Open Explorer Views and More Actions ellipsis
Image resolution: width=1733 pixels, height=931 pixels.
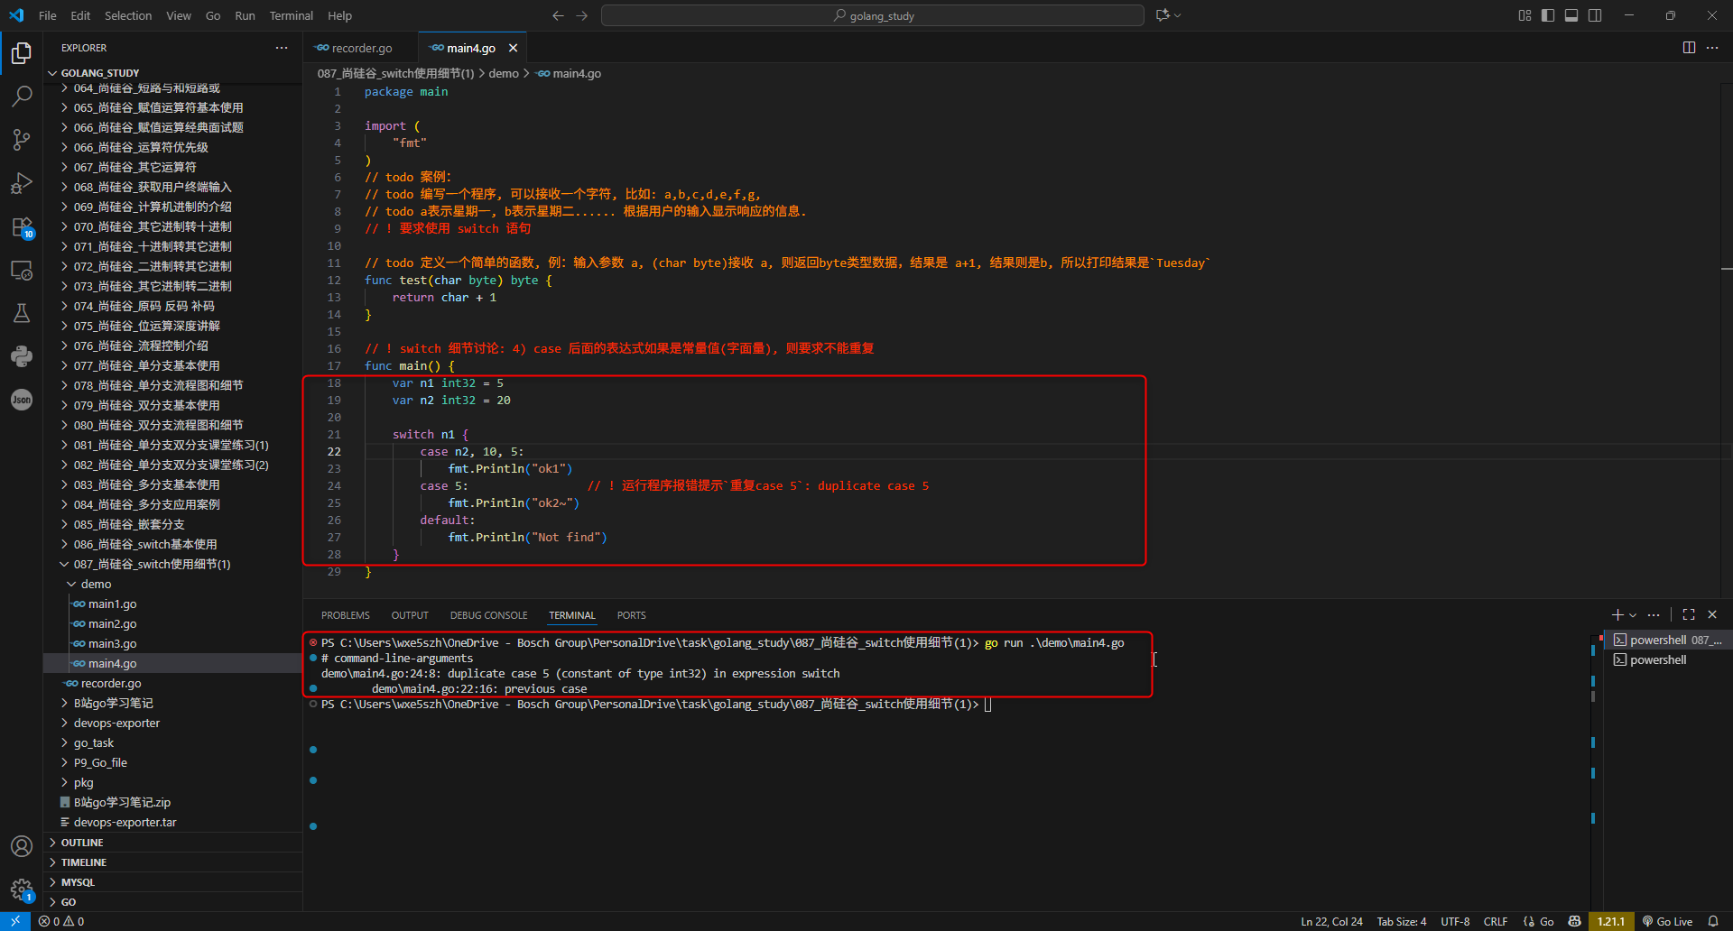click(x=282, y=48)
